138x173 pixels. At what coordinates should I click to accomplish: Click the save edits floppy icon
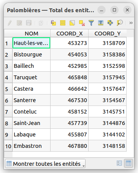pos(29,23)
